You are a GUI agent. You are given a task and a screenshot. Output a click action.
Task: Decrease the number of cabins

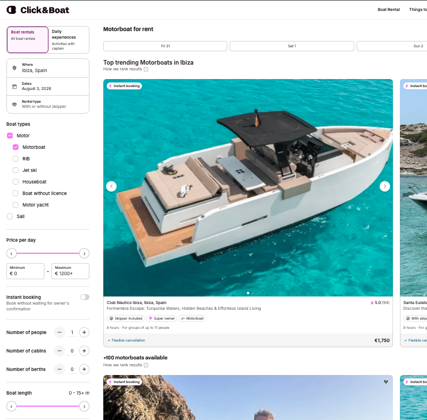(59, 351)
